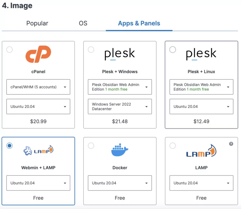Image resolution: width=241 pixels, height=209 pixels.
Task: Expand Plesk + Linux edition dropdown
Action: [201, 87]
